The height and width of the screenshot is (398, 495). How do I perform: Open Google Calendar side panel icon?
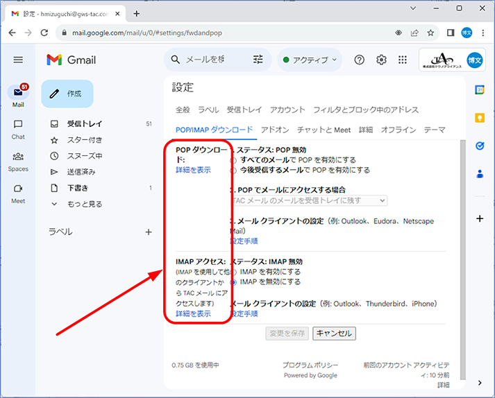pos(480,89)
